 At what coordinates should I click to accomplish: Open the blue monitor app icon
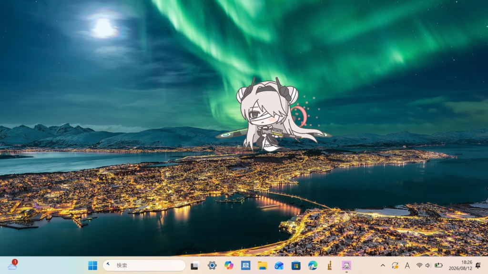(245, 265)
